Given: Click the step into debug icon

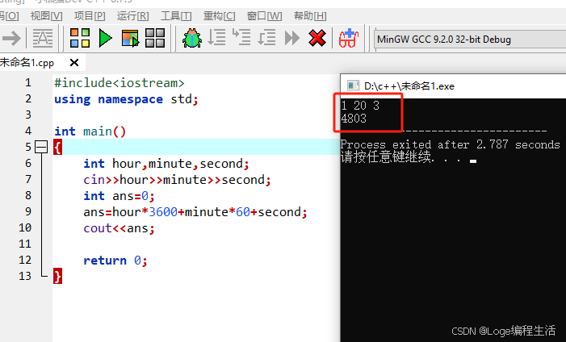Looking at the screenshot, I should (241, 37).
